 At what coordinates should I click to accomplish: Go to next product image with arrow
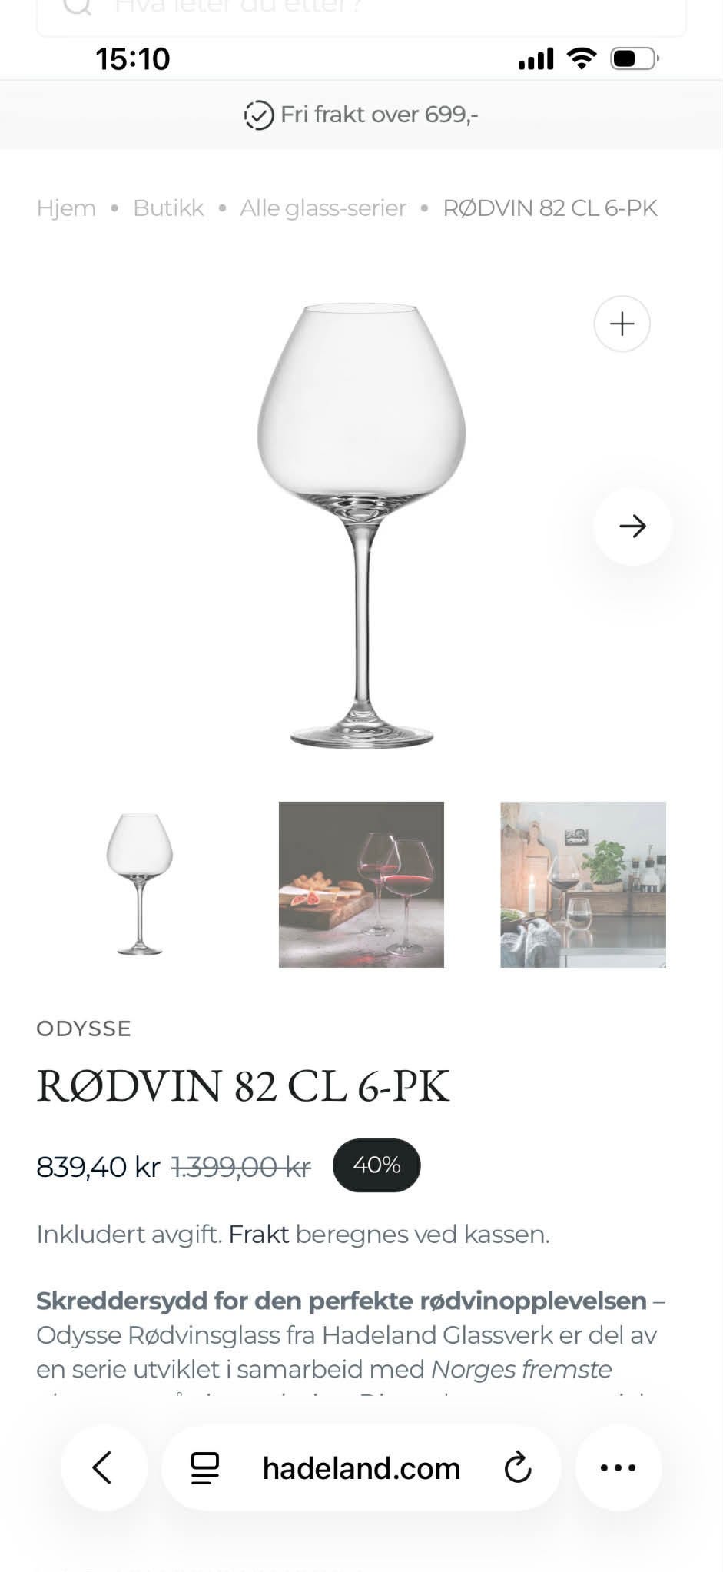[632, 526]
